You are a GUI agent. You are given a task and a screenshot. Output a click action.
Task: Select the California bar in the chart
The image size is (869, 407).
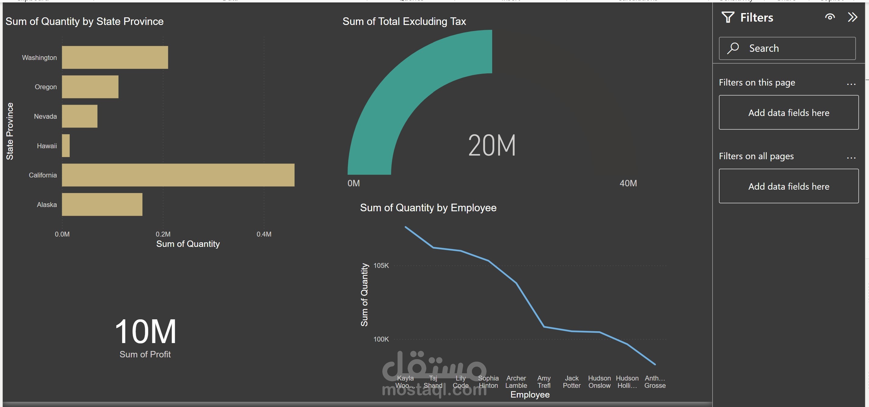pos(178,175)
